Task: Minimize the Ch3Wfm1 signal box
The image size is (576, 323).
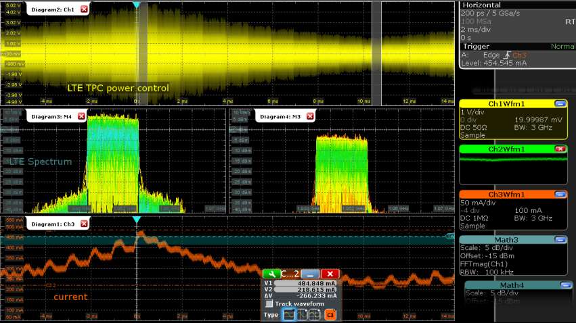Action: coord(560,195)
